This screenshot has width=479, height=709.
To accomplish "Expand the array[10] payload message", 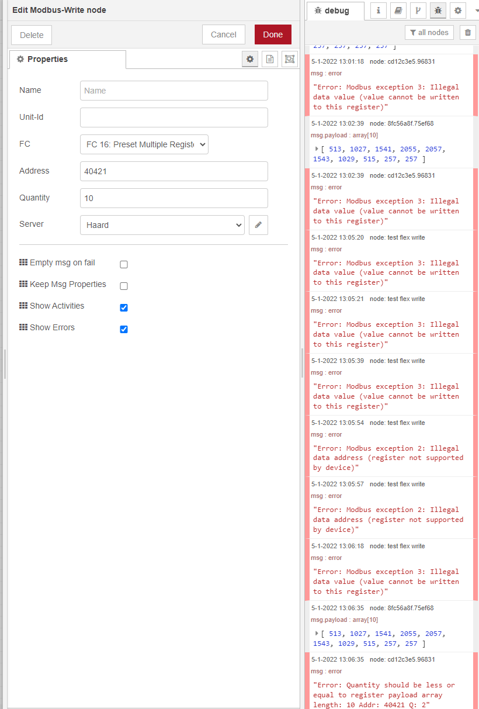I will [x=316, y=148].
